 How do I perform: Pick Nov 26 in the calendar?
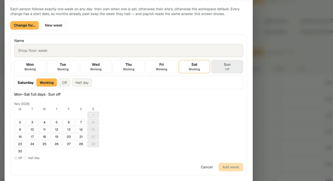click(57, 144)
